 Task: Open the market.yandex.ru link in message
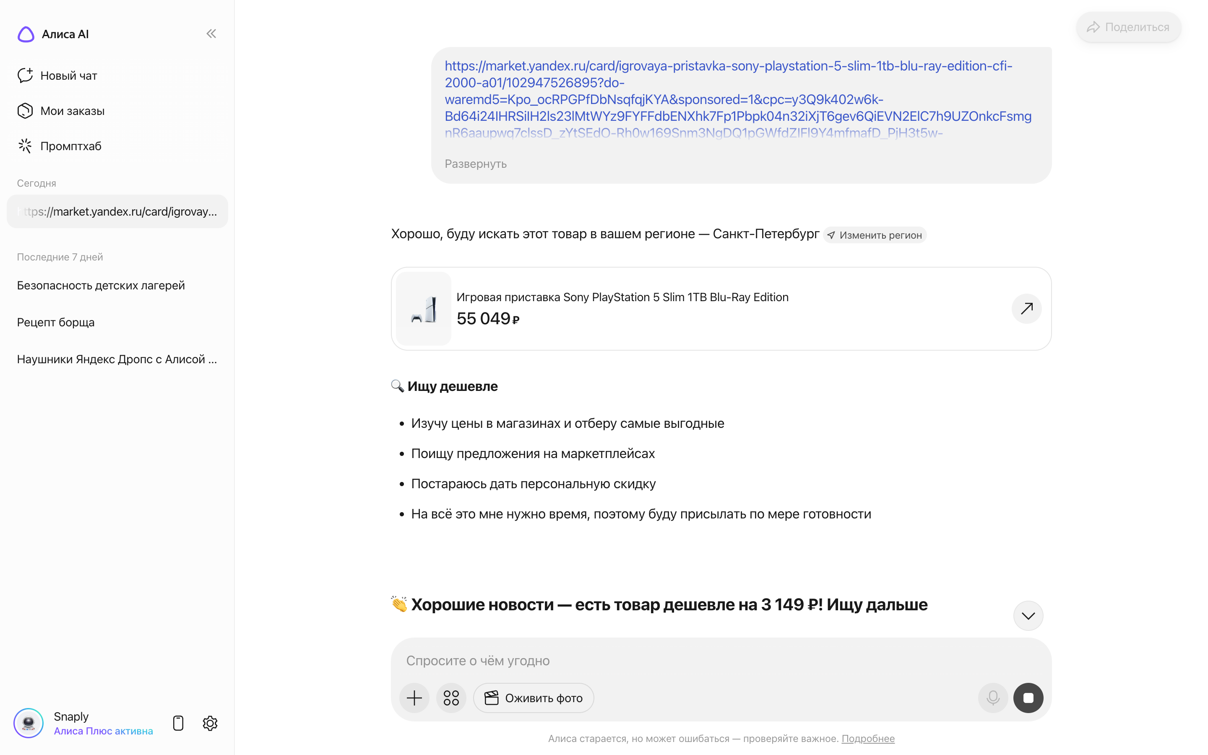click(738, 99)
